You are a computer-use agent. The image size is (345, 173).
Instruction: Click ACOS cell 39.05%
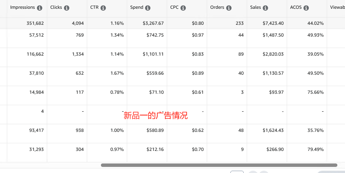(x=316, y=54)
